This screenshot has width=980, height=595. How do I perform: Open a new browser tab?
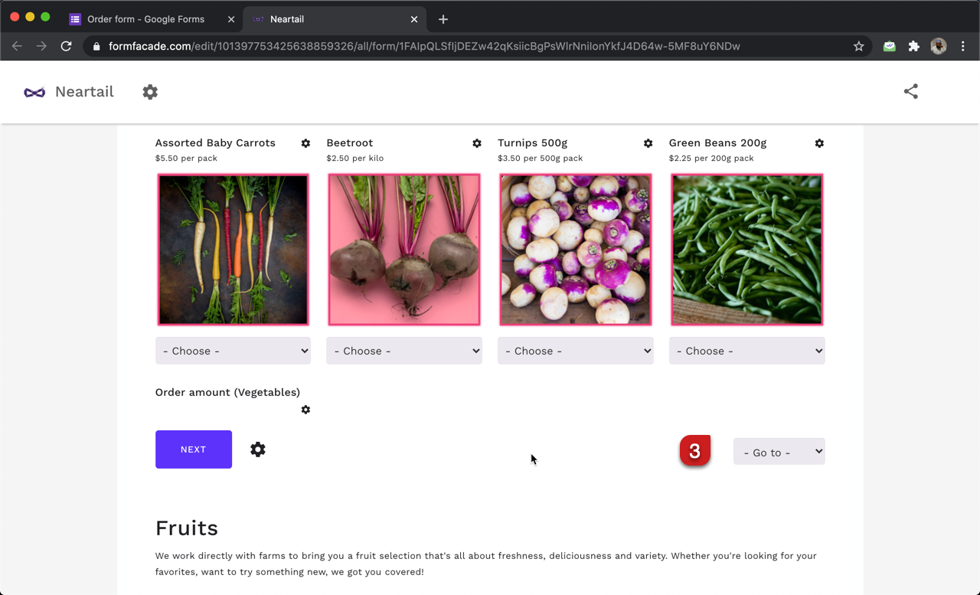point(443,19)
